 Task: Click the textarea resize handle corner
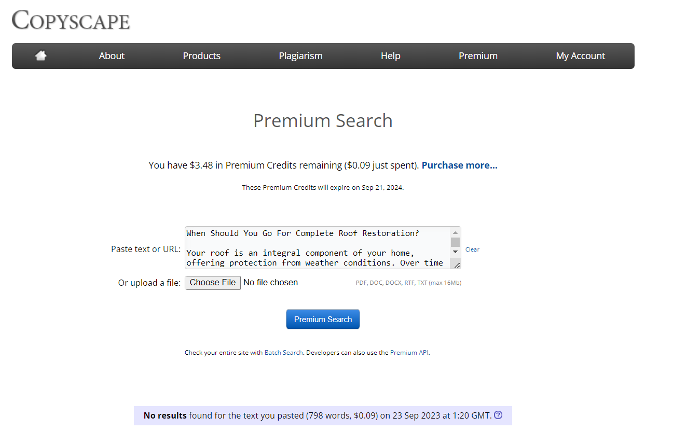[x=457, y=265]
